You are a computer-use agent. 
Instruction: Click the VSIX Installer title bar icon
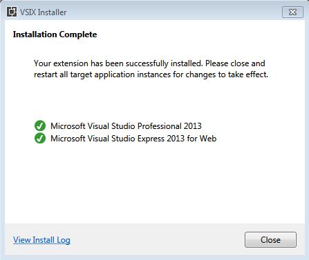[x=12, y=12]
